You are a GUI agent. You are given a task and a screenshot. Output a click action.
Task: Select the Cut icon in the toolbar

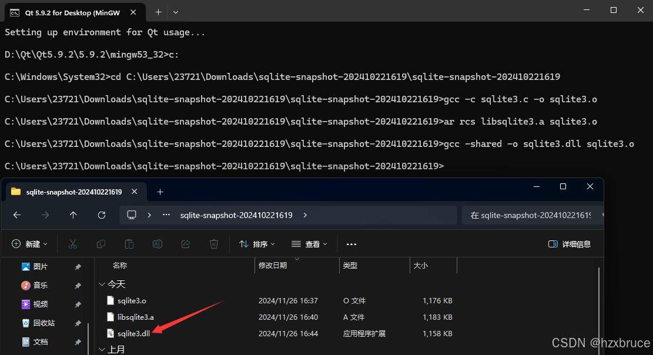tap(73, 244)
